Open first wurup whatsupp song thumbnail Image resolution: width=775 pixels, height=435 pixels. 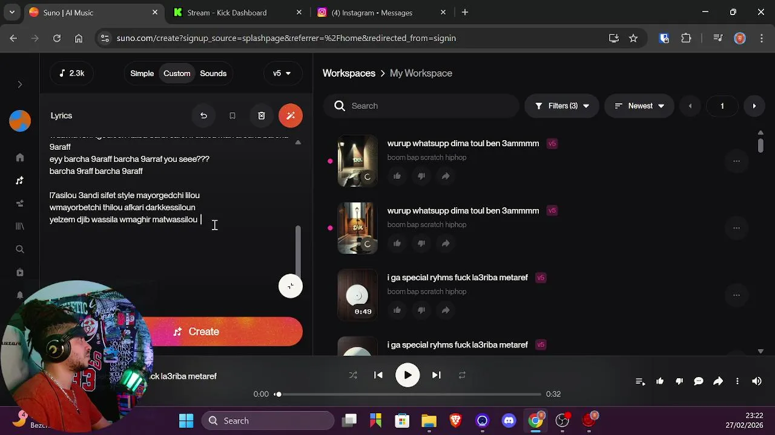pyautogui.click(x=357, y=161)
